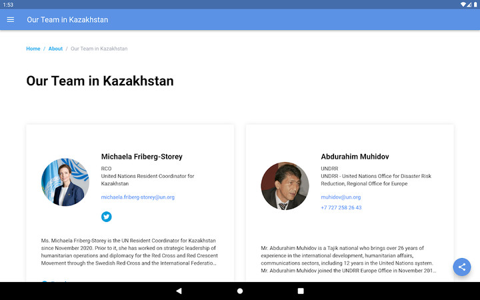Tap the Wi-Fi status icon

(x=463, y=5)
